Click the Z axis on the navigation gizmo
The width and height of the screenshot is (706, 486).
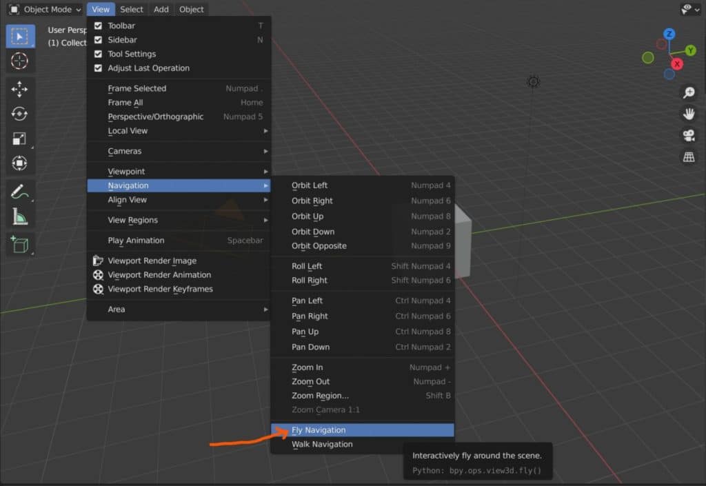[x=669, y=33]
